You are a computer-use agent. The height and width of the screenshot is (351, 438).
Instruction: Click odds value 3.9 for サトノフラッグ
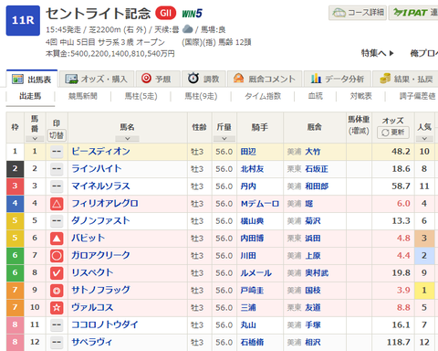tap(403, 291)
